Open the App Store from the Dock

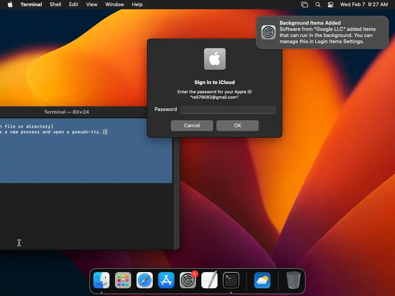(166, 280)
